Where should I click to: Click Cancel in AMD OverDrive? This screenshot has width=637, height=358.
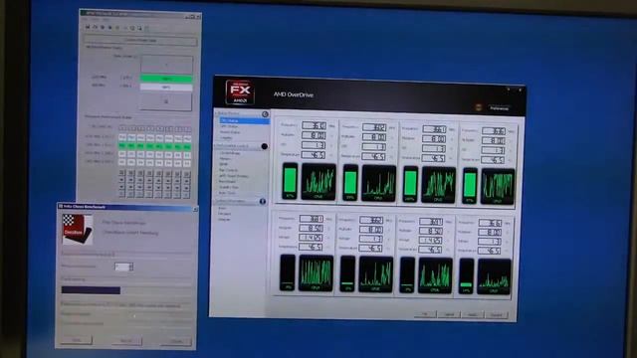pos(449,314)
